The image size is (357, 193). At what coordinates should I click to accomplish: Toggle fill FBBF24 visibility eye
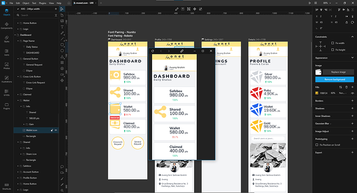click(x=352, y=93)
